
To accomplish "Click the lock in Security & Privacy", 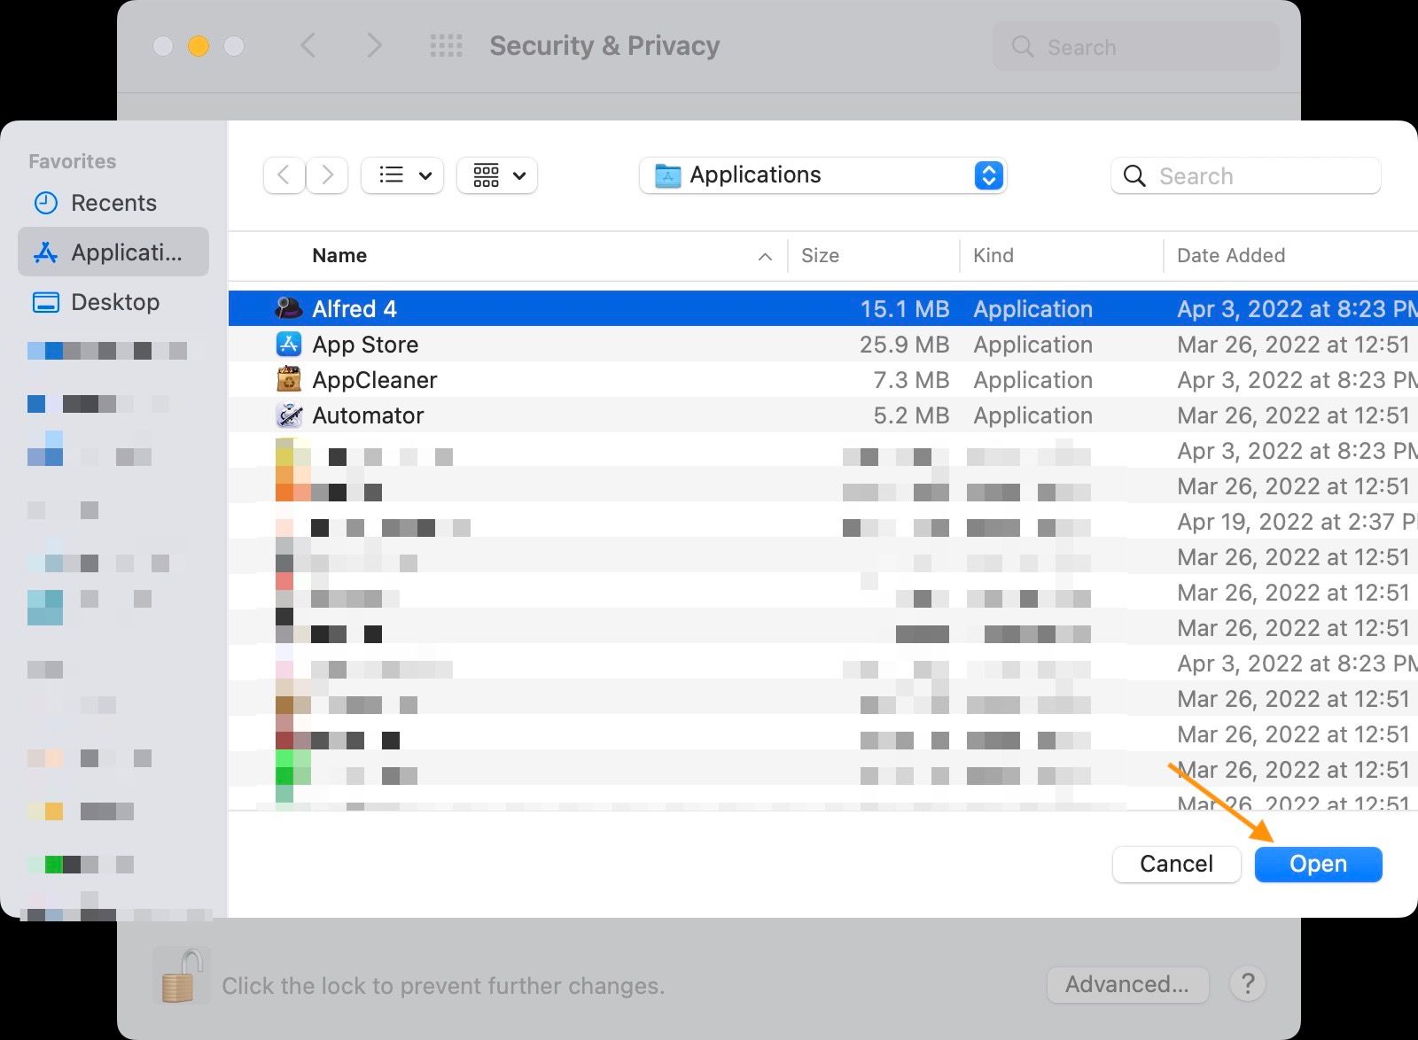I will tap(181, 976).
